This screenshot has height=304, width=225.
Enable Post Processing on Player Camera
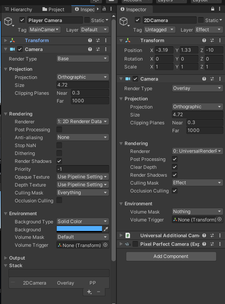coord(59,130)
